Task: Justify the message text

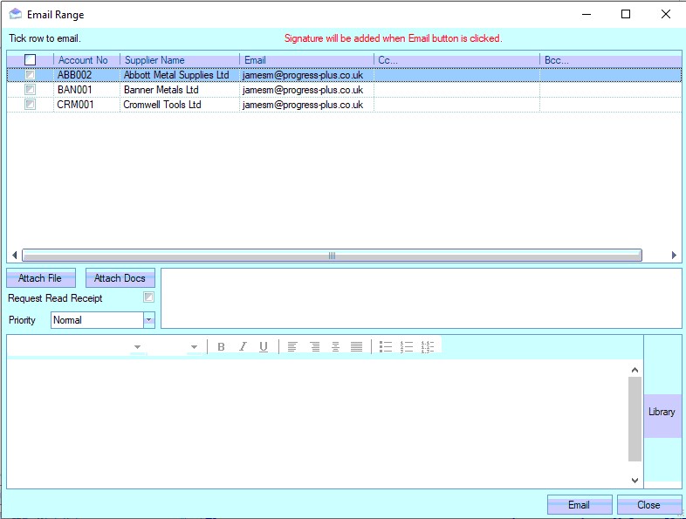Action: coord(356,347)
